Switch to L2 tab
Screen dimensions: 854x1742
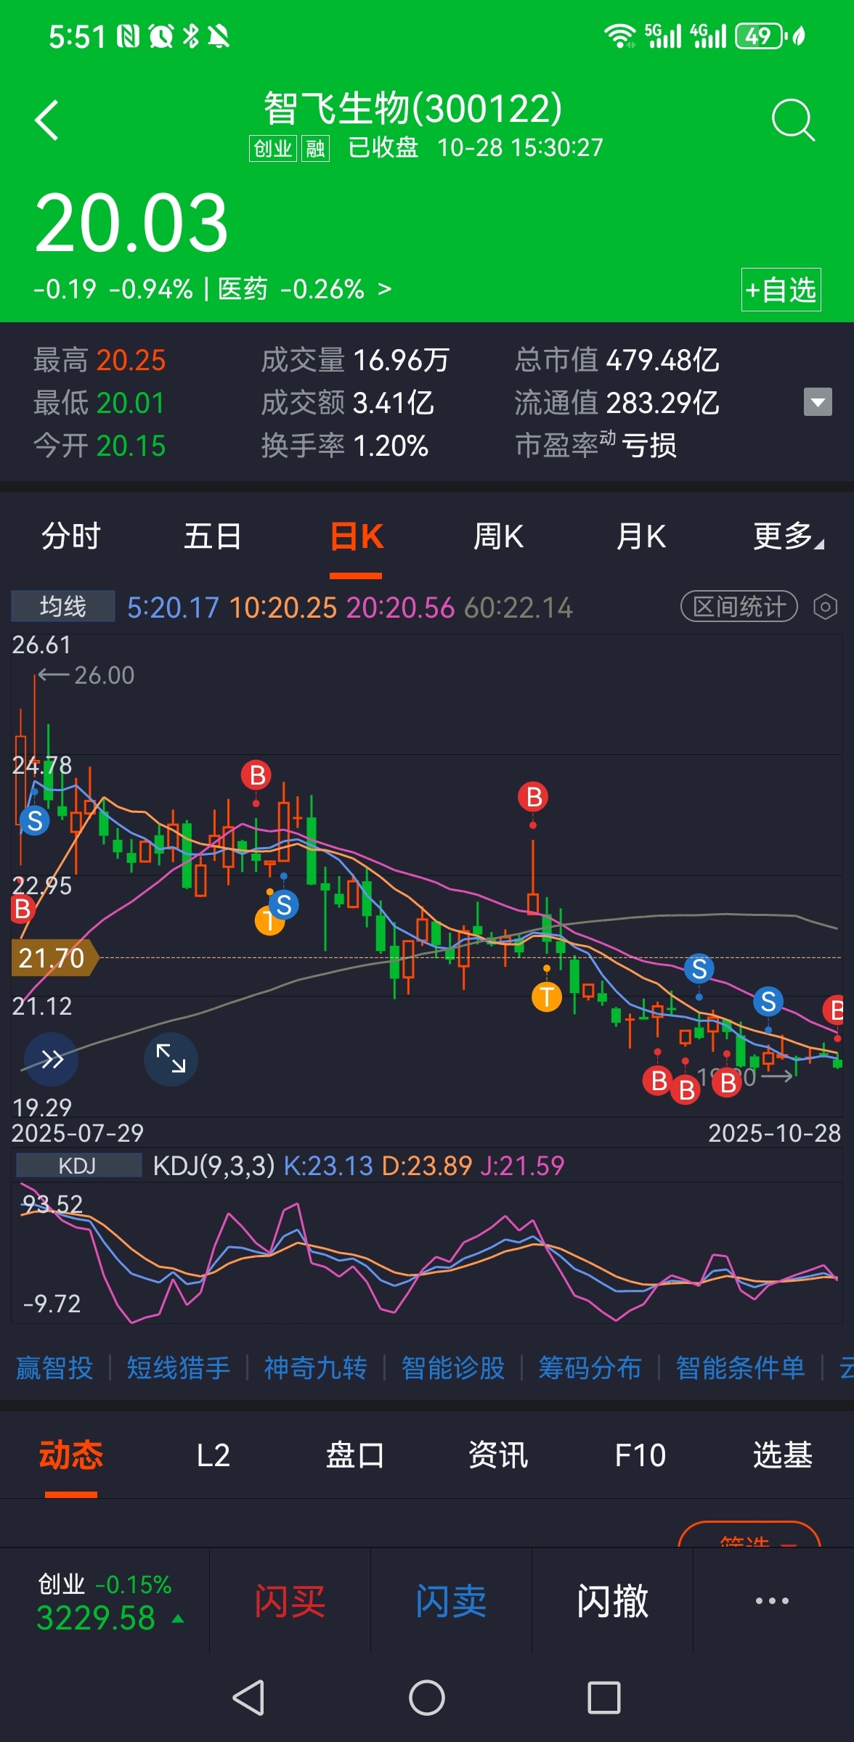click(213, 1455)
